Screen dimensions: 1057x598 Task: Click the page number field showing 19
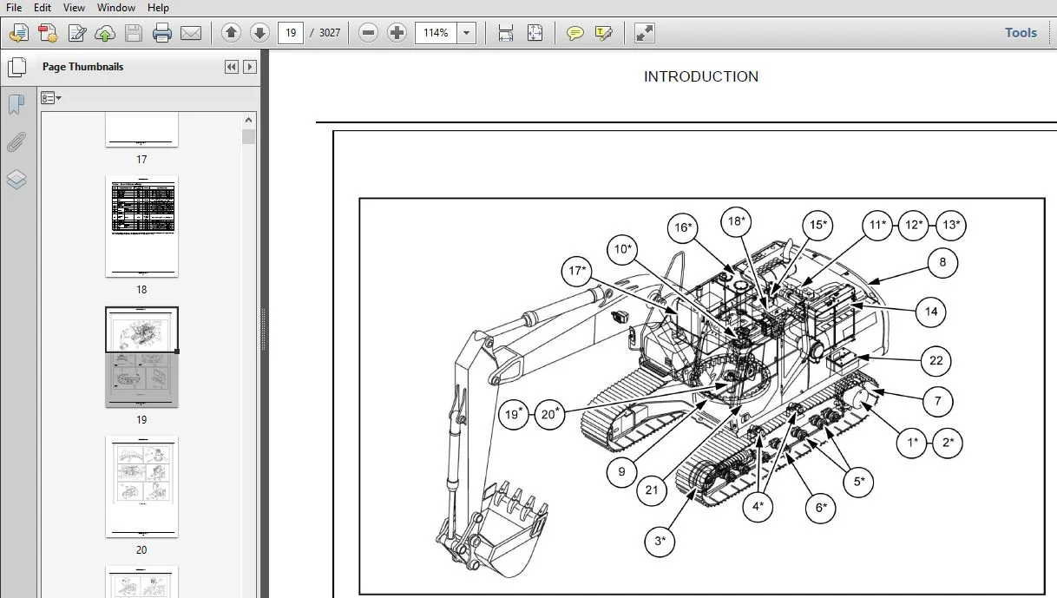291,33
